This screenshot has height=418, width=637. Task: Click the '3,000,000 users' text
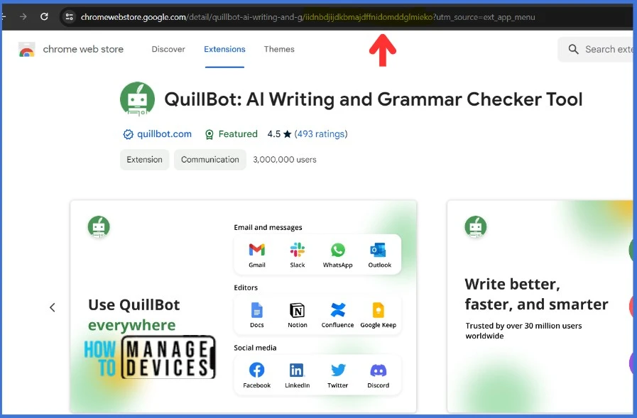click(x=285, y=160)
